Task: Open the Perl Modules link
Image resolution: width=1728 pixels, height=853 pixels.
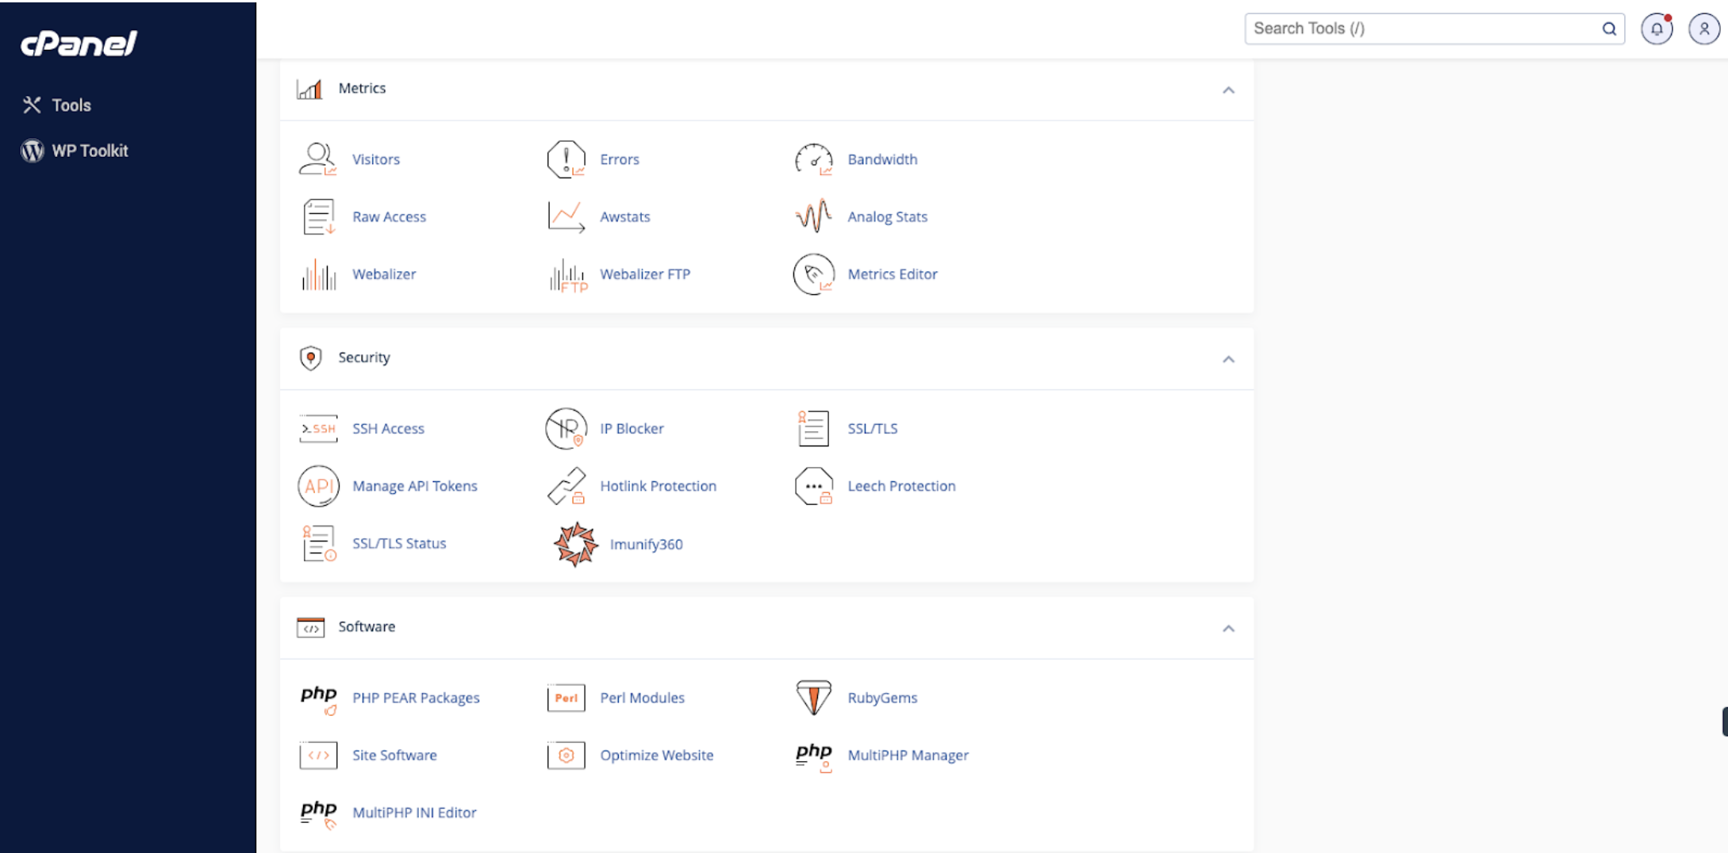Action: 643,698
